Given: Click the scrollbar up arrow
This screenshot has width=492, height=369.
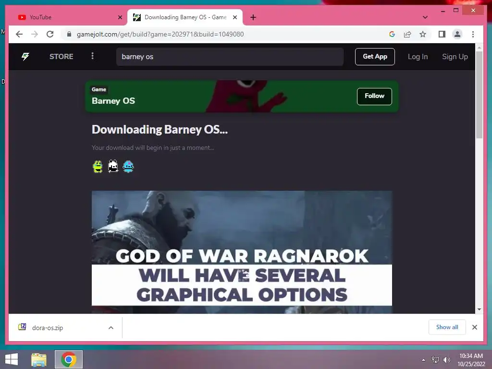Looking at the screenshot, I should [479, 48].
